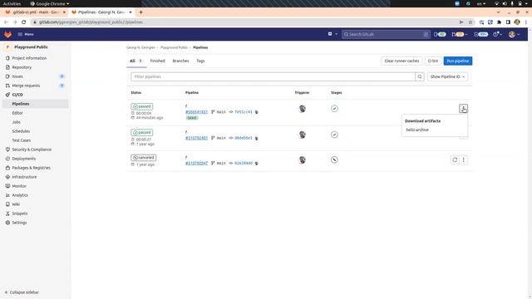Click the passed status badge of the latest pipeline
Viewport: 532px width, 299px height.
click(x=142, y=106)
